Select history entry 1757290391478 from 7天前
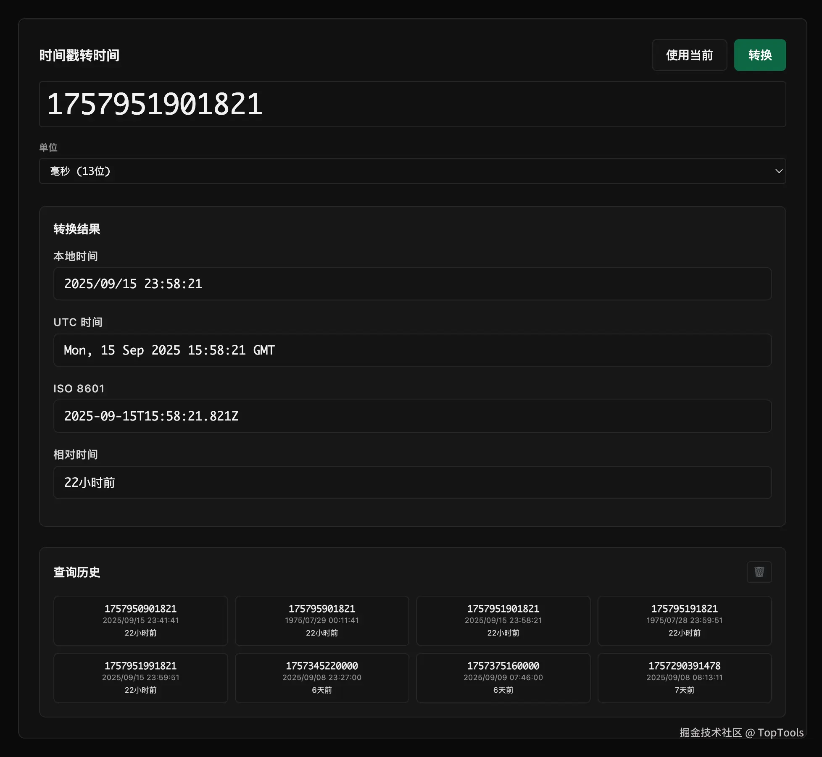Image resolution: width=822 pixels, height=757 pixels. click(x=684, y=678)
